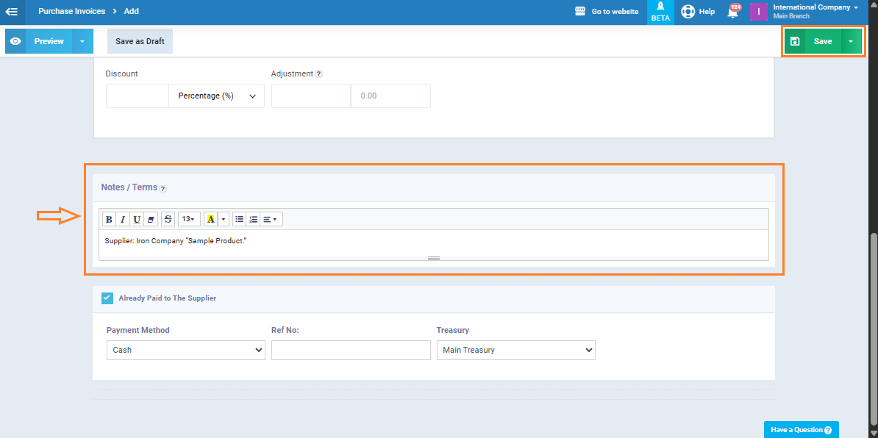Insert an unordered bullet list
The image size is (878, 438).
[239, 219]
